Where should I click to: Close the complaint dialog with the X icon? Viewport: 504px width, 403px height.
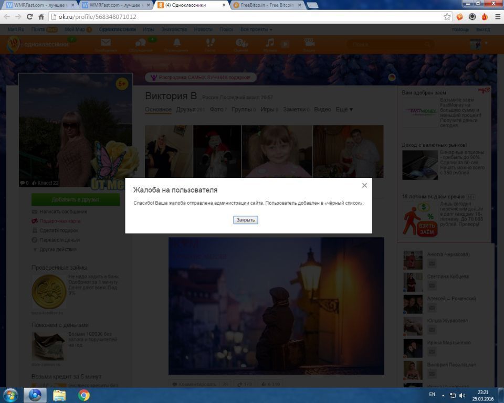364,185
